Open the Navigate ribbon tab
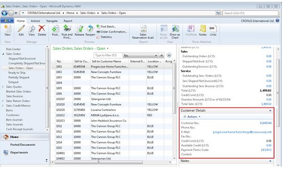The height and width of the screenshot is (169, 282). coord(52,21)
